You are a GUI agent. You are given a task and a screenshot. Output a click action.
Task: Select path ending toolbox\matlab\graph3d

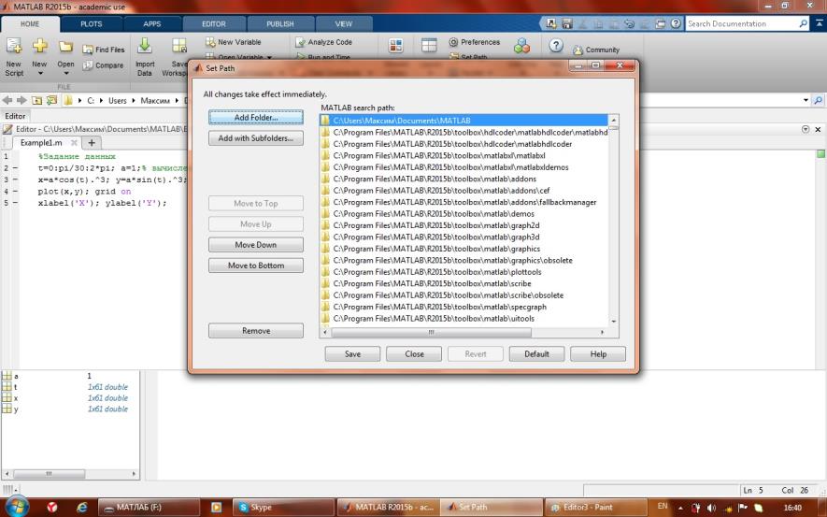[463, 237]
